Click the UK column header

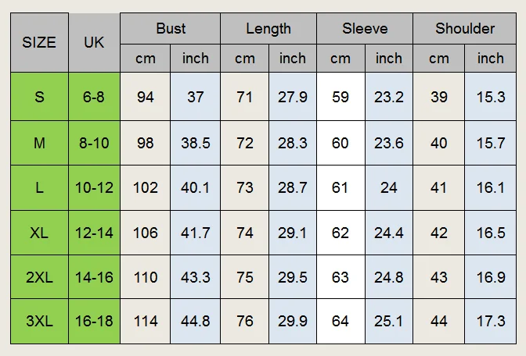[94, 42]
